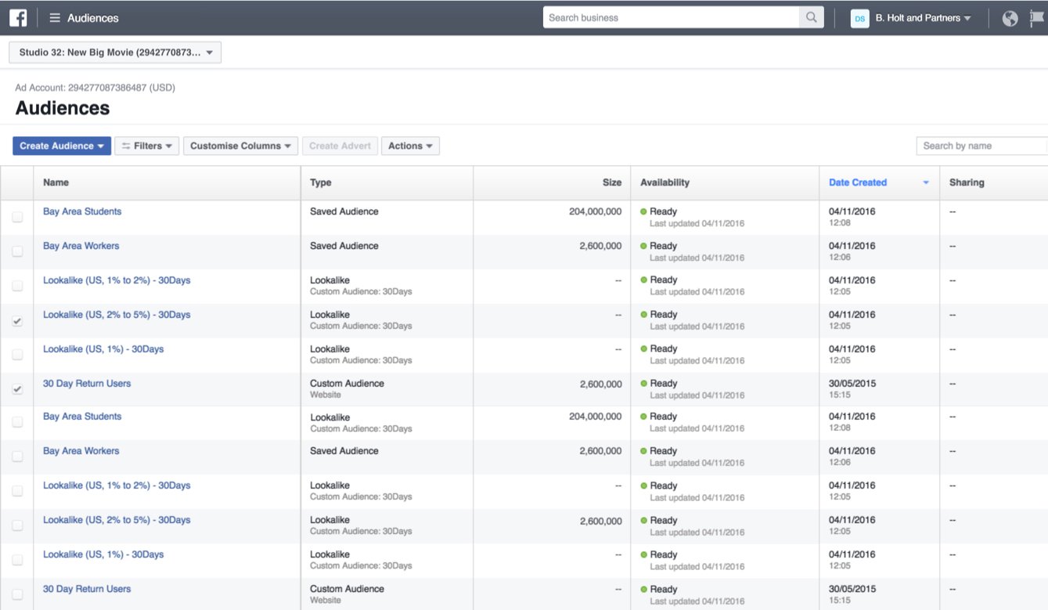Open B. Holt and Partners account menu
Viewport: 1048px width, 610px height.
(x=923, y=18)
